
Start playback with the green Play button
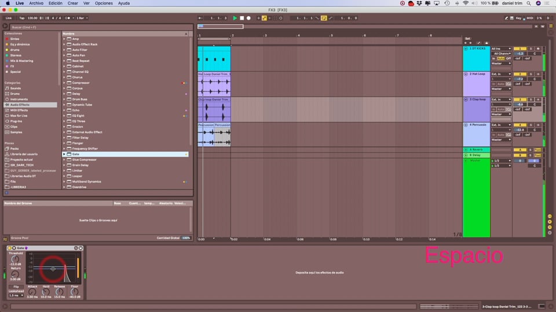click(x=235, y=18)
